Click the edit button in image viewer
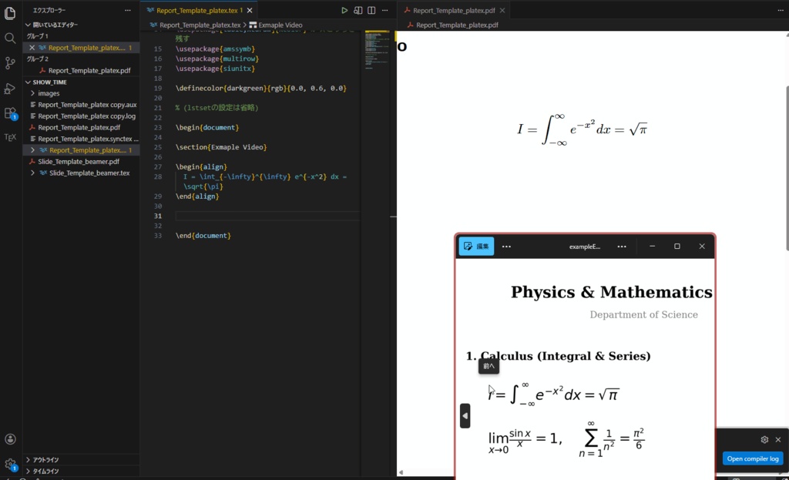Image resolution: width=789 pixels, height=480 pixels. (x=476, y=246)
